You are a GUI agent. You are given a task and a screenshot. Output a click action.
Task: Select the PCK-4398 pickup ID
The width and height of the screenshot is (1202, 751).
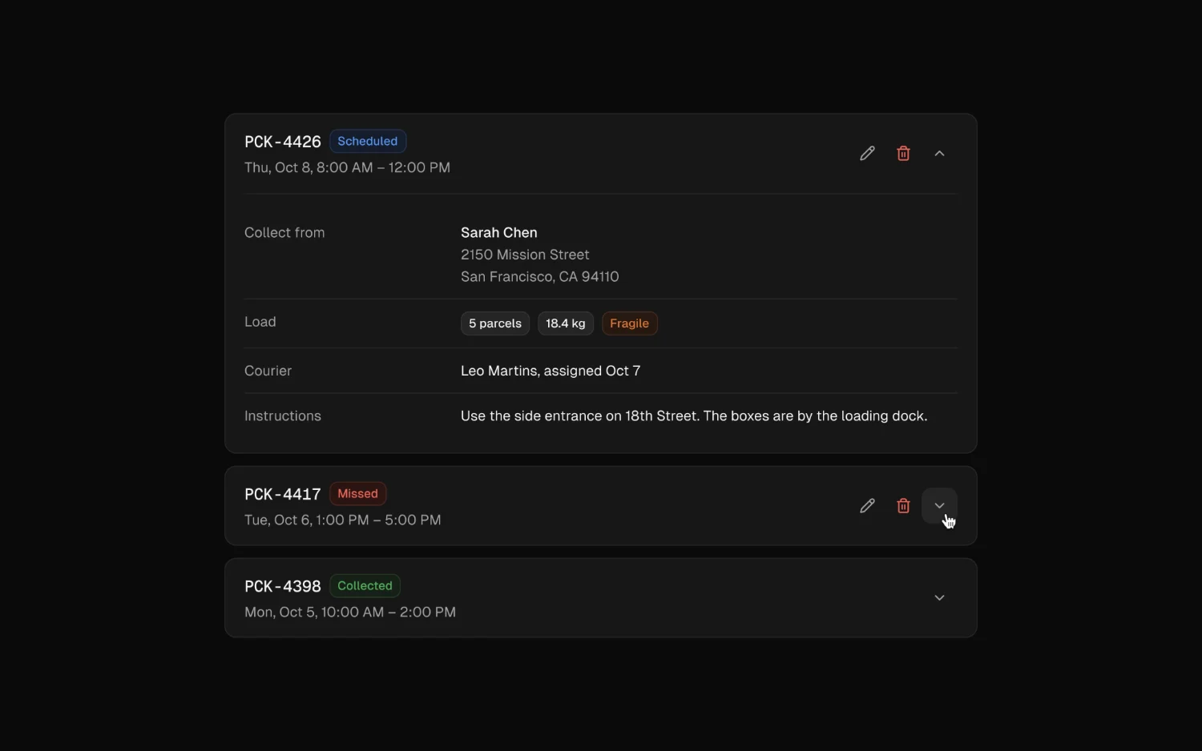coord(283,586)
